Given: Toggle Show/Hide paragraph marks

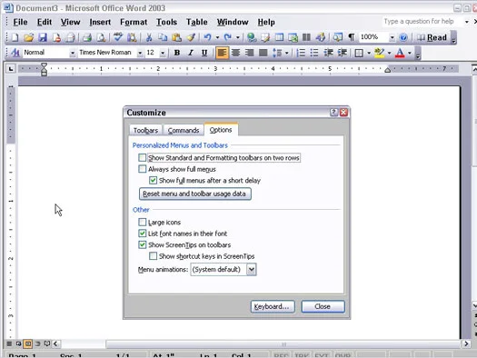Looking at the screenshot, I should tap(352, 38).
